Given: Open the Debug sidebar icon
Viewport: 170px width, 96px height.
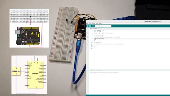Looking at the screenshot, I should click(87, 40).
